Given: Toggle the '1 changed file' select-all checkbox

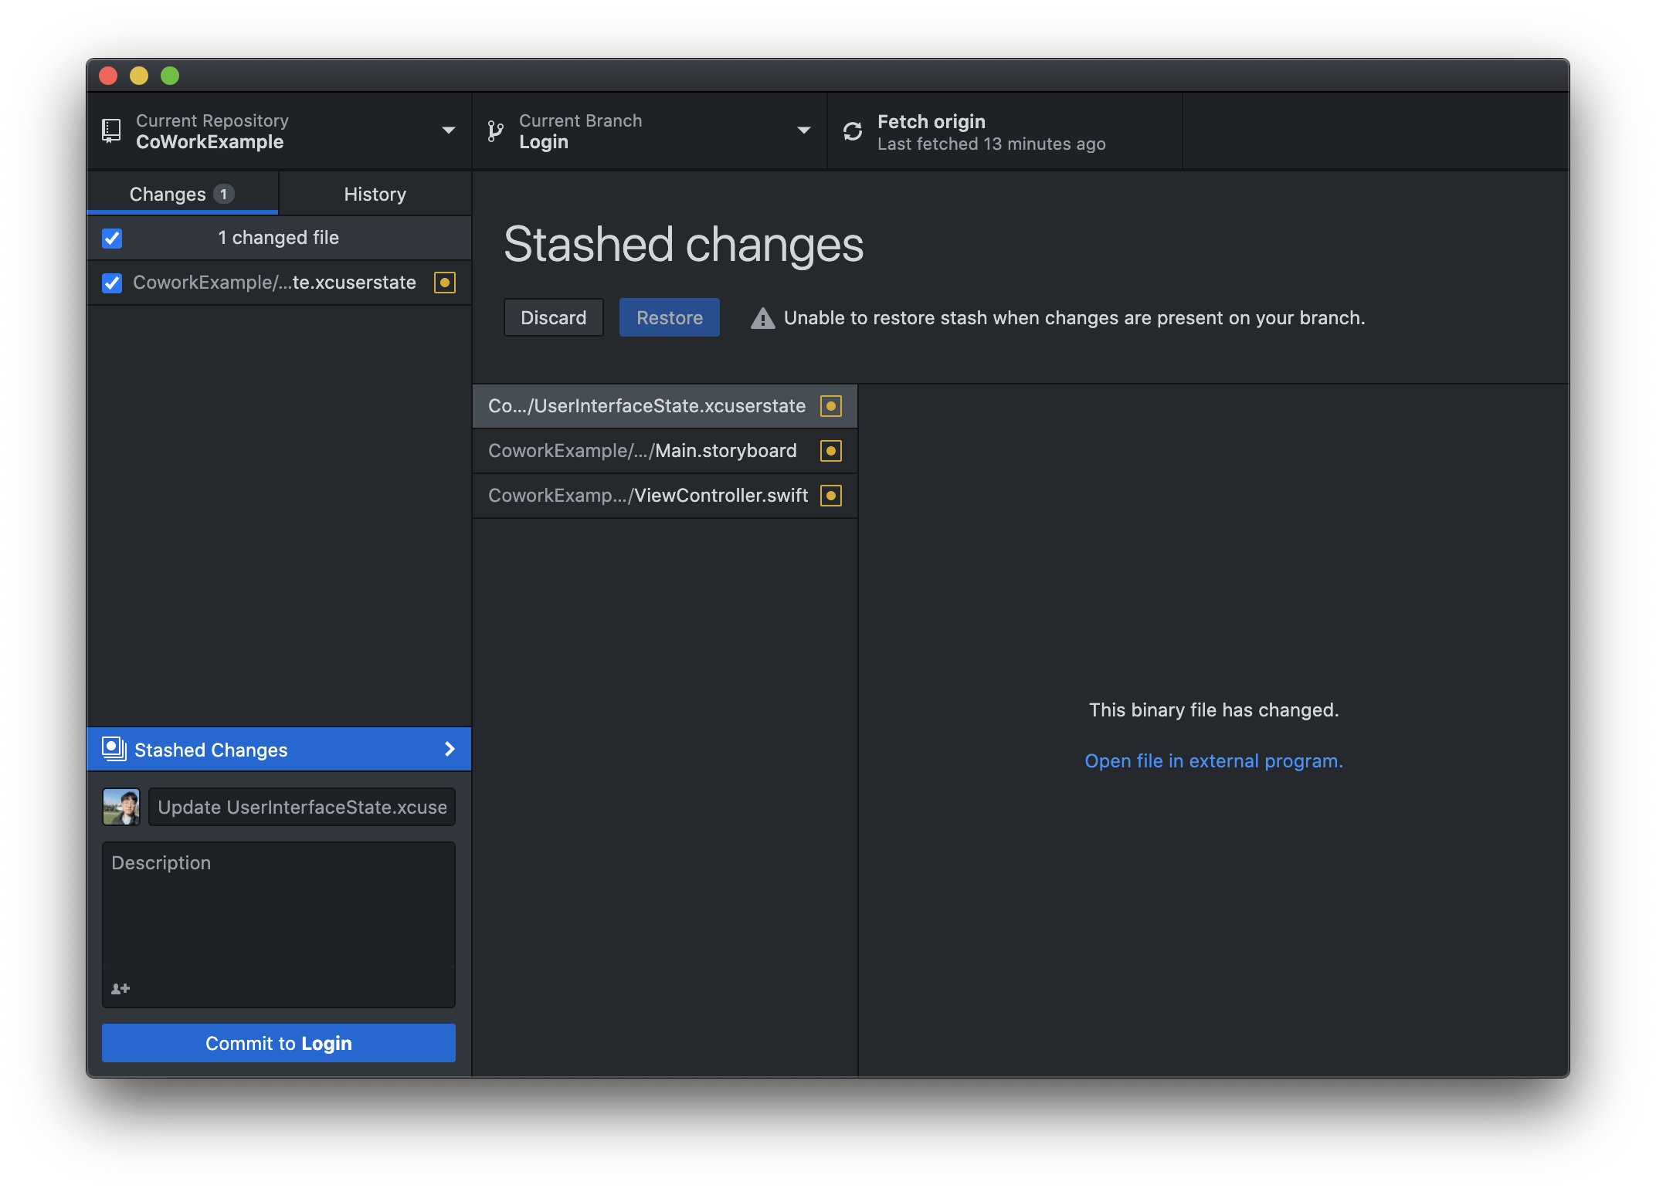Looking at the screenshot, I should tap(112, 238).
